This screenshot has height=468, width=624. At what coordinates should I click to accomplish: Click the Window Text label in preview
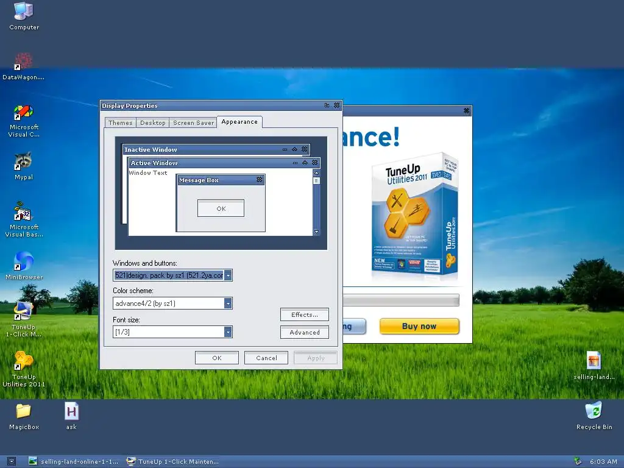(148, 172)
